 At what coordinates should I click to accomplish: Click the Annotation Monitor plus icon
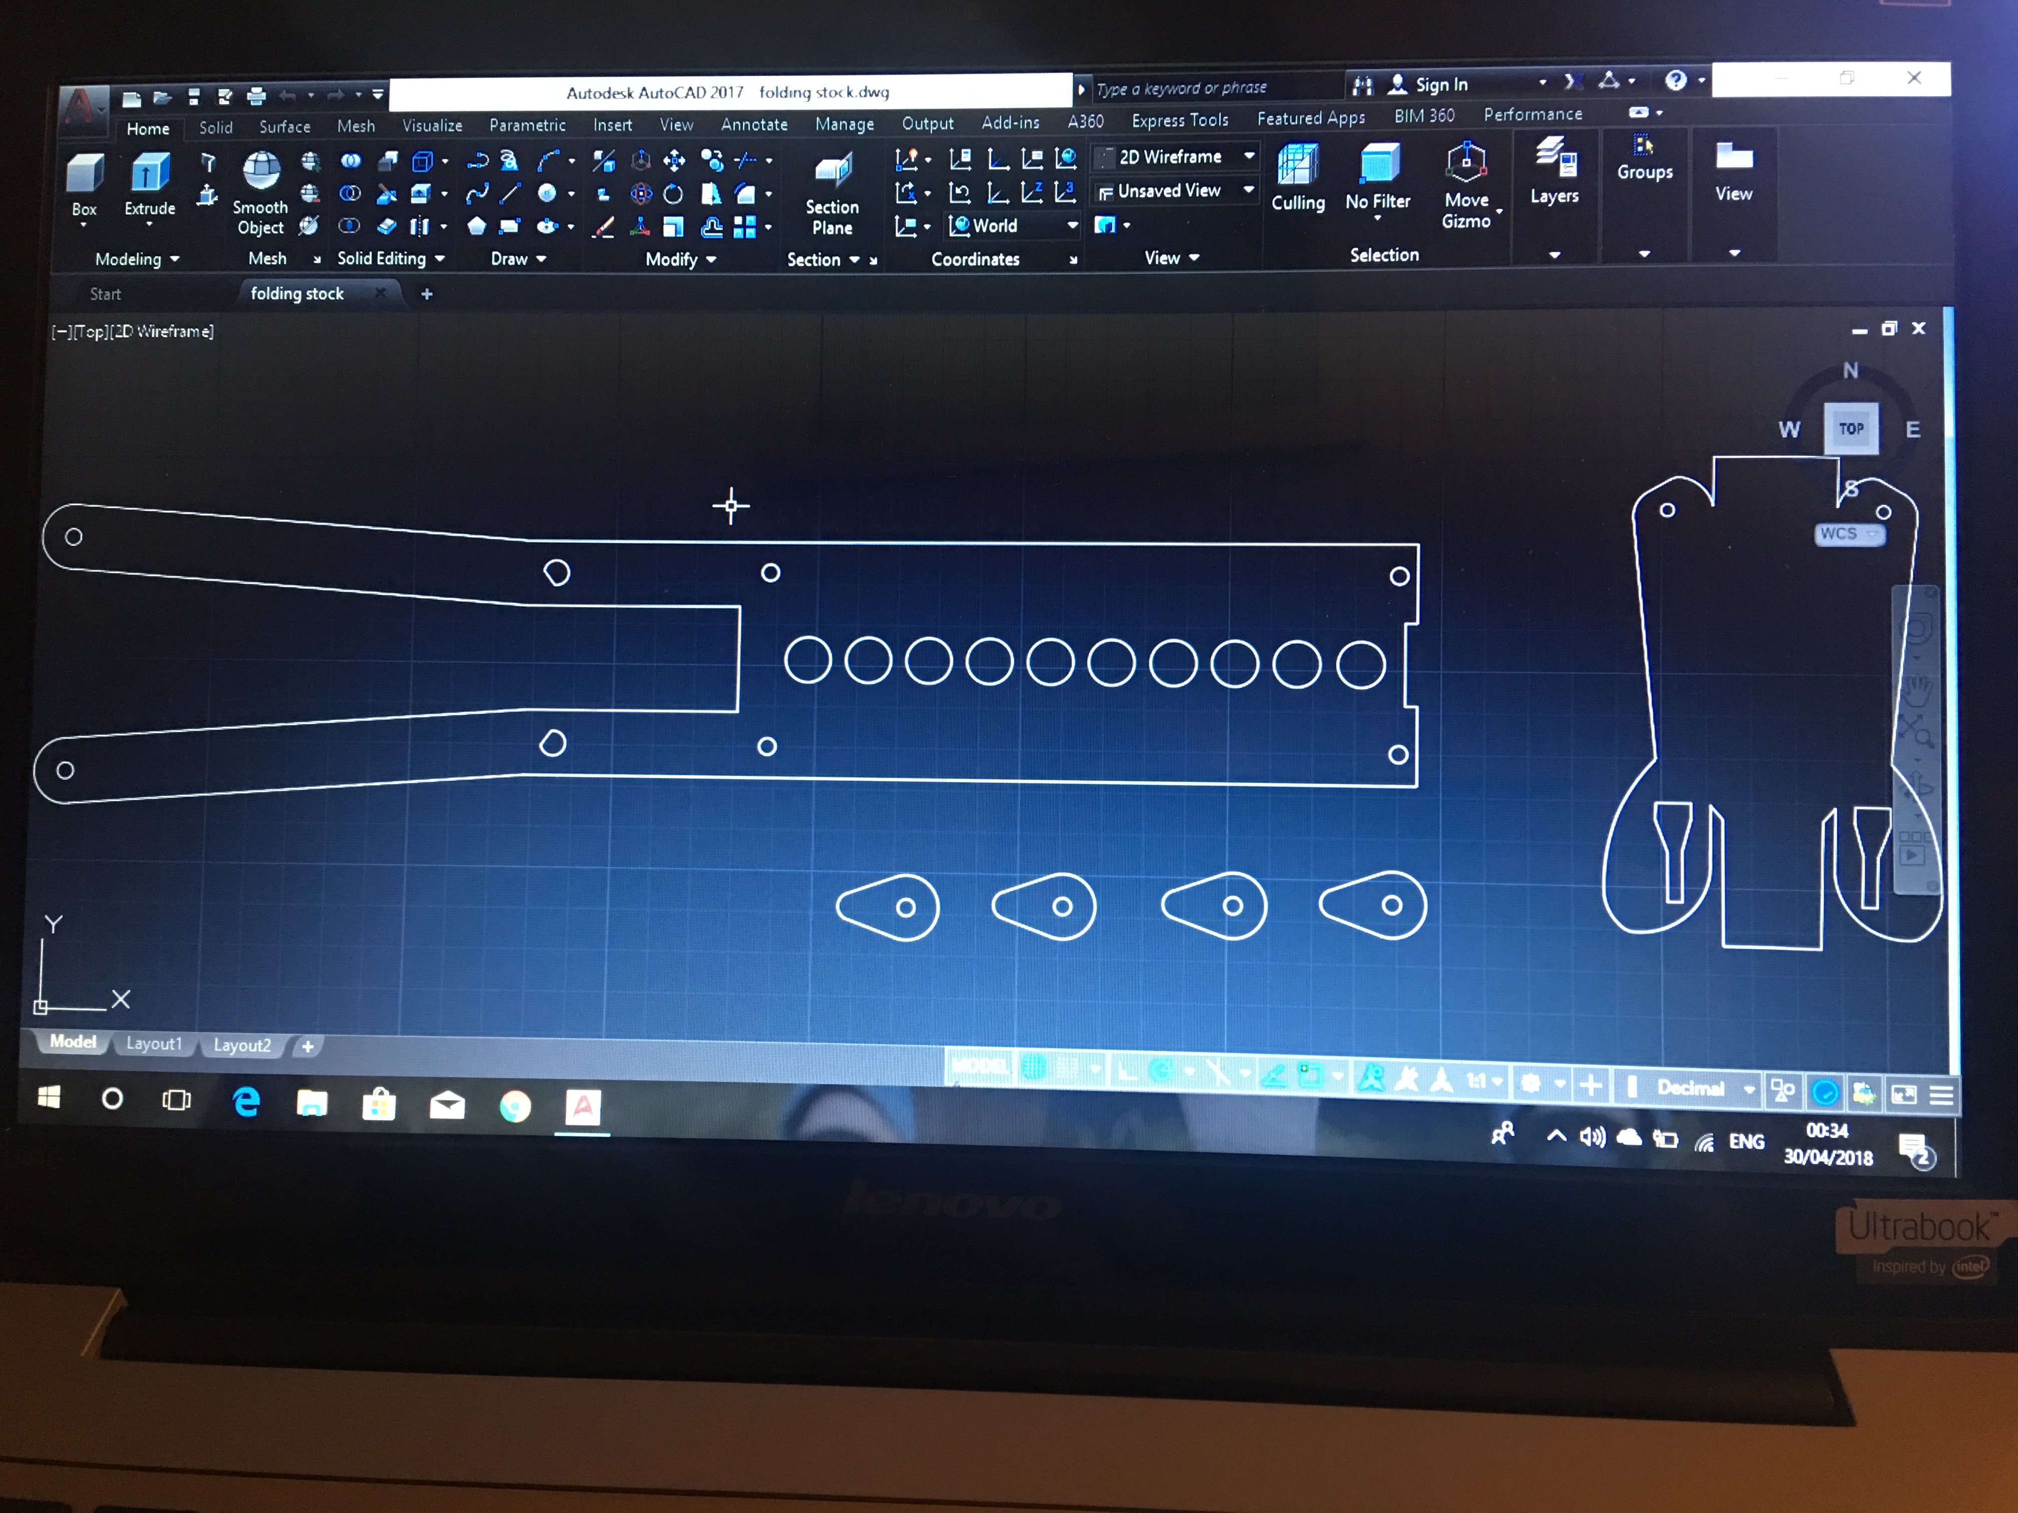point(1590,1085)
